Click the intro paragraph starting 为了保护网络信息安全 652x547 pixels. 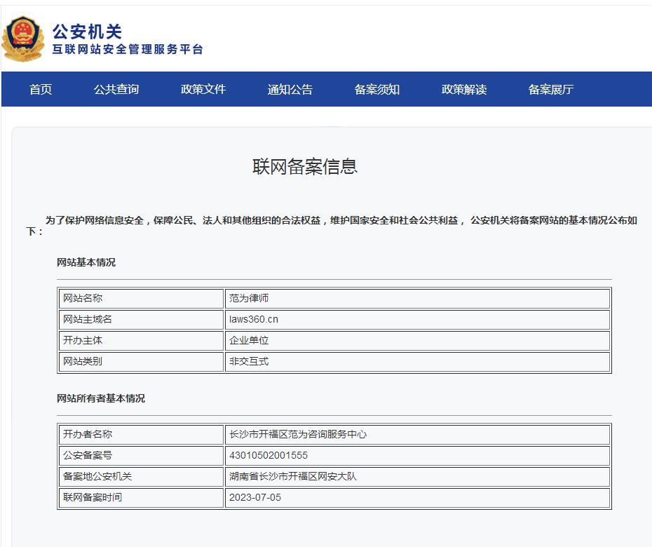click(x=332, y=226)
